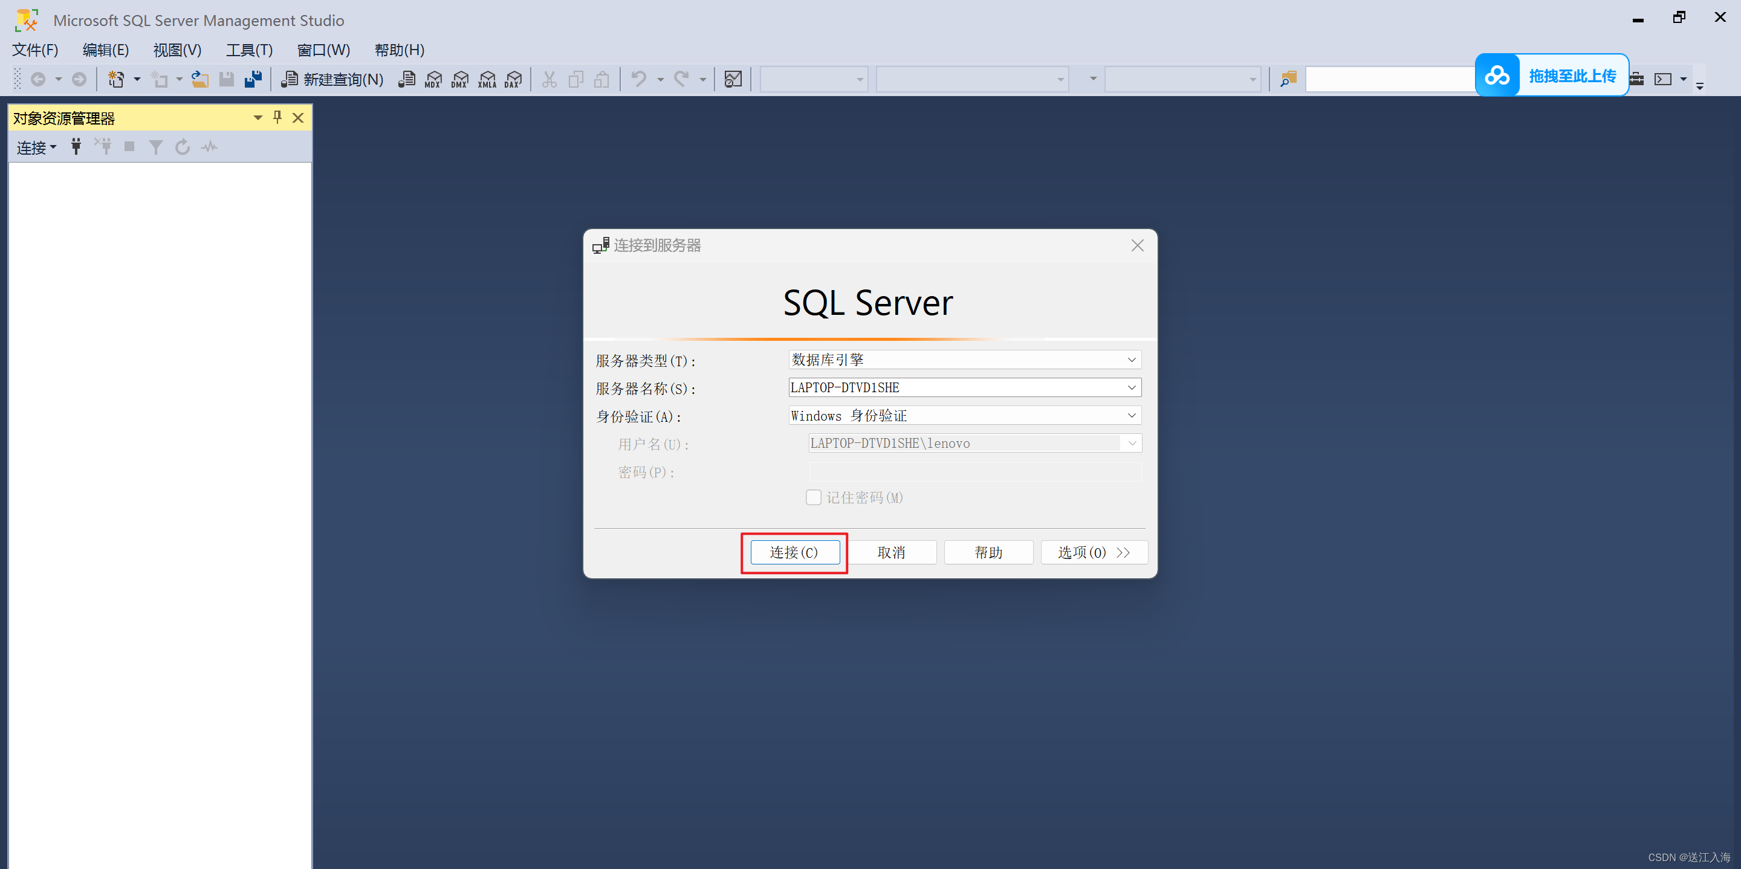Click the 选项(O) options button
The height and width of the screenshot is (869, 1741).
pyautogui.click(x=1094, y=552)
